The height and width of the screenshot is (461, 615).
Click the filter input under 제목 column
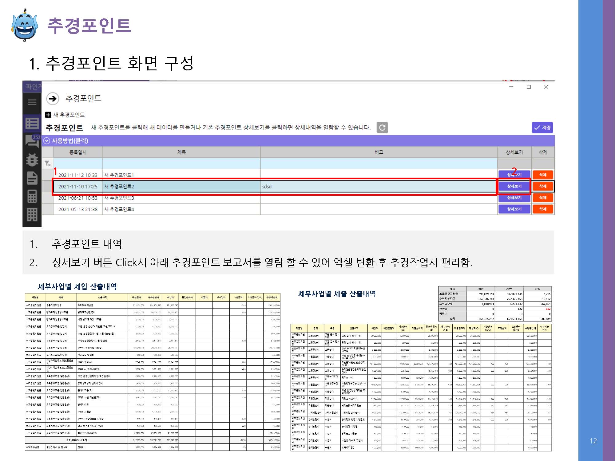181,164
